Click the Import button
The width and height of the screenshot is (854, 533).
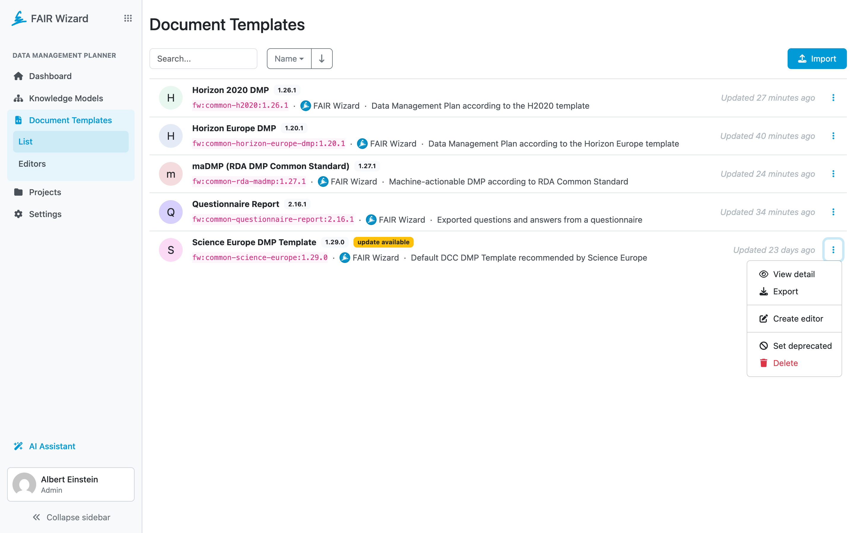[817, 59]
